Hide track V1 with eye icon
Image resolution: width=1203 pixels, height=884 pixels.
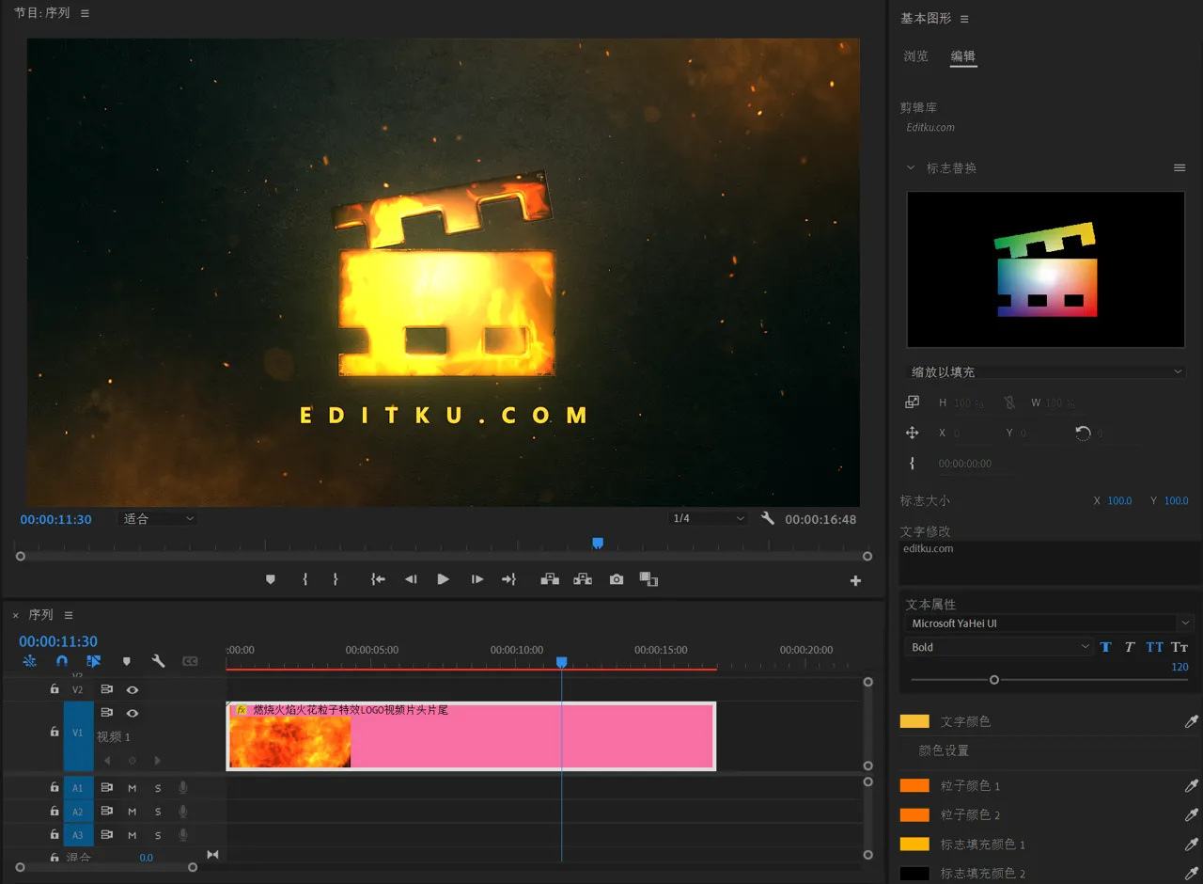point(133,713)
